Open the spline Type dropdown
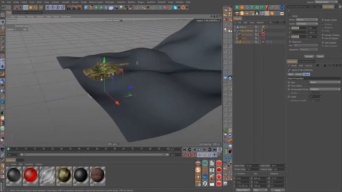This screenshot has height=192, width=342. [325, 82]
